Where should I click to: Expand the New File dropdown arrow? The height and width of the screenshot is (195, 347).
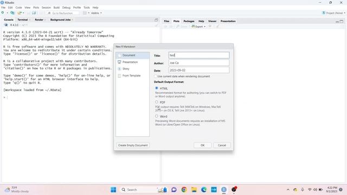(x=7, y=13)
